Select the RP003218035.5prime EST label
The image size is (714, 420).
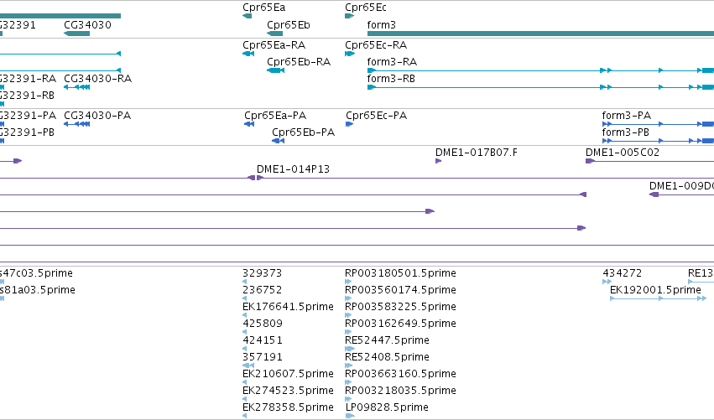[401, 391]
